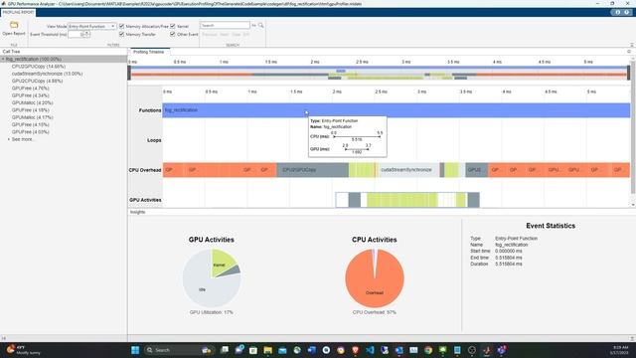Open Task View from the taskbar
Image resolution: width=636 pixels, height=358 pixels.
[225, 350]
